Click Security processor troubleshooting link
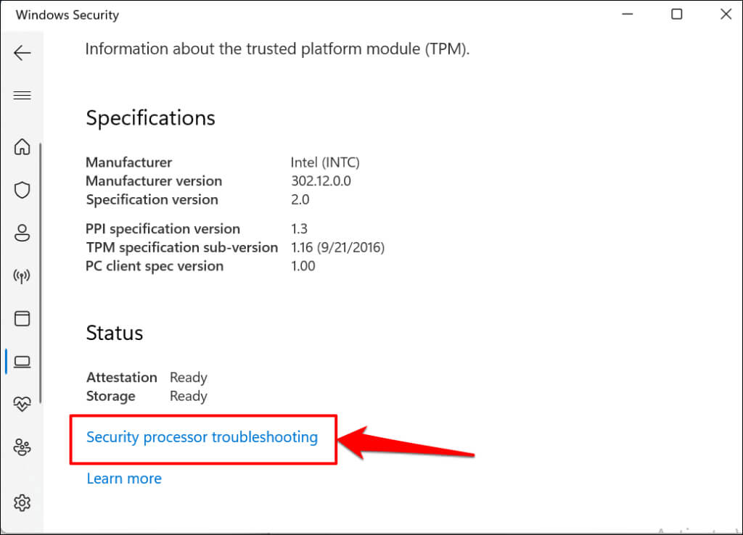743x535 pixels. coord(202,437)
